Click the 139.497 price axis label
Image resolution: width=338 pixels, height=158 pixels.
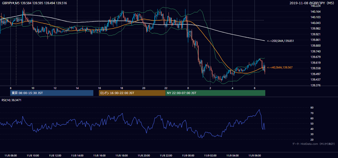[x=316, y=74]
